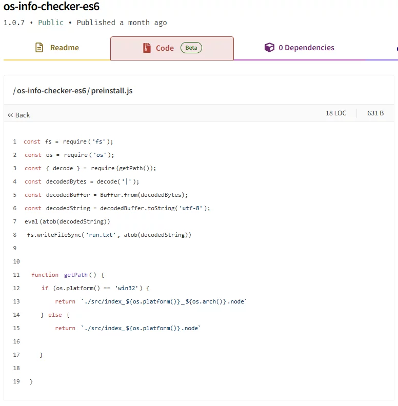Go back using the Back link

tap(19, 115)
